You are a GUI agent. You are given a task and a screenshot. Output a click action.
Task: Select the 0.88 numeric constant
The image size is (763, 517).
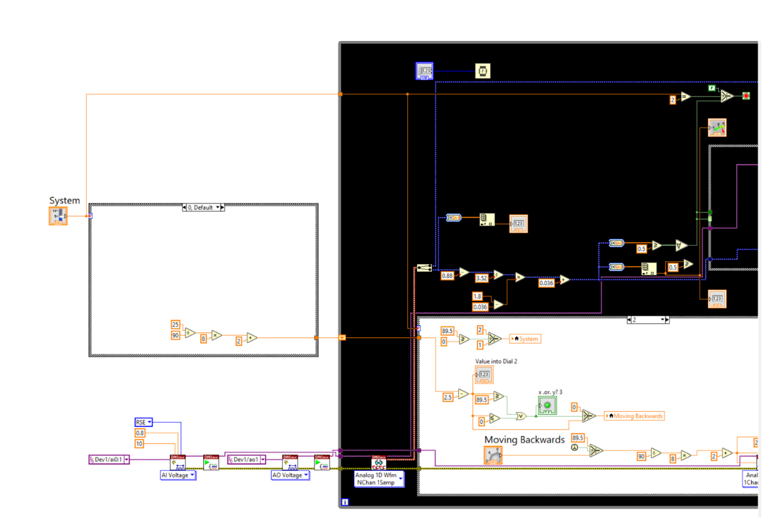(x=447, y=275)
